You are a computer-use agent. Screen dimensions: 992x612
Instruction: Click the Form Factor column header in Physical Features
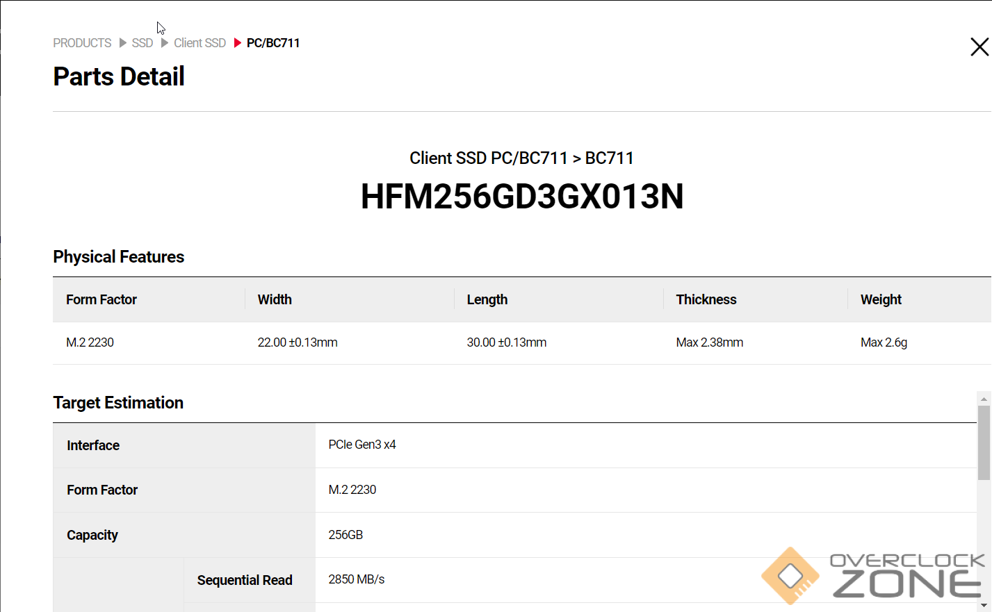point(101,299)
